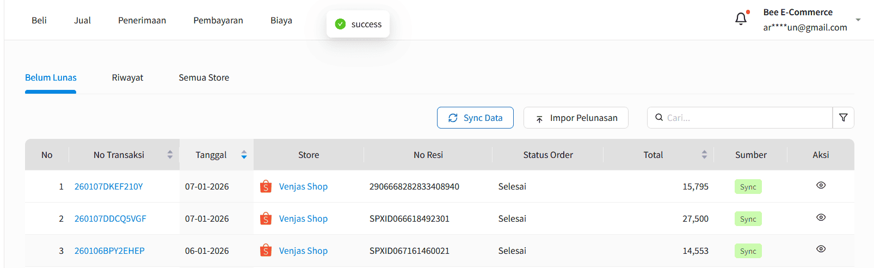
Task: Open the Penerimaan menu
Action: tap(142, 21)
